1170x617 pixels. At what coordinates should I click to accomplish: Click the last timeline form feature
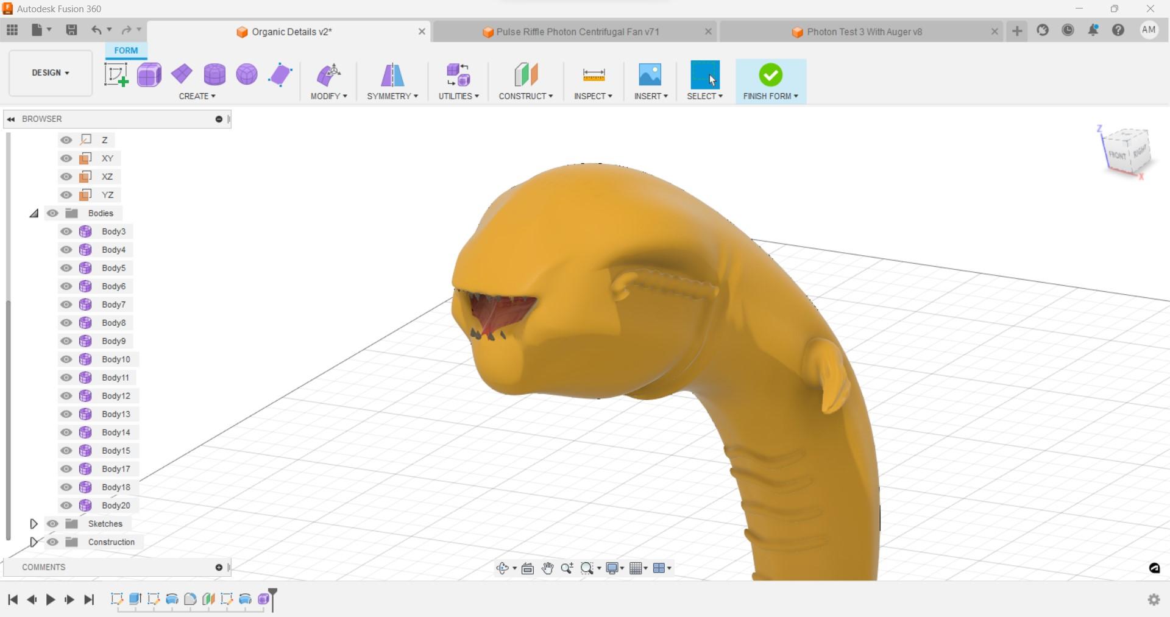point(263,599)
